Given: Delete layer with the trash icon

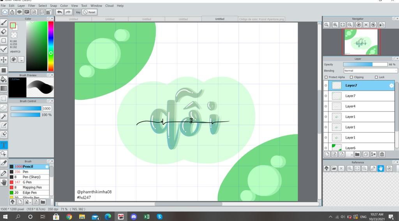Looking at the screenshot, I should click(x=382, y=154).
